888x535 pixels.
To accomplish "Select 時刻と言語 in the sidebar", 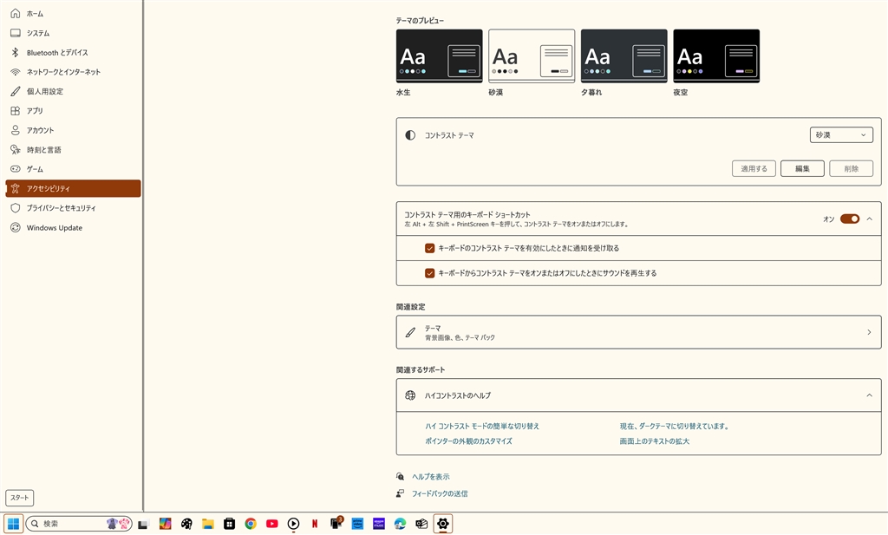I will click(x=43, y=150).
